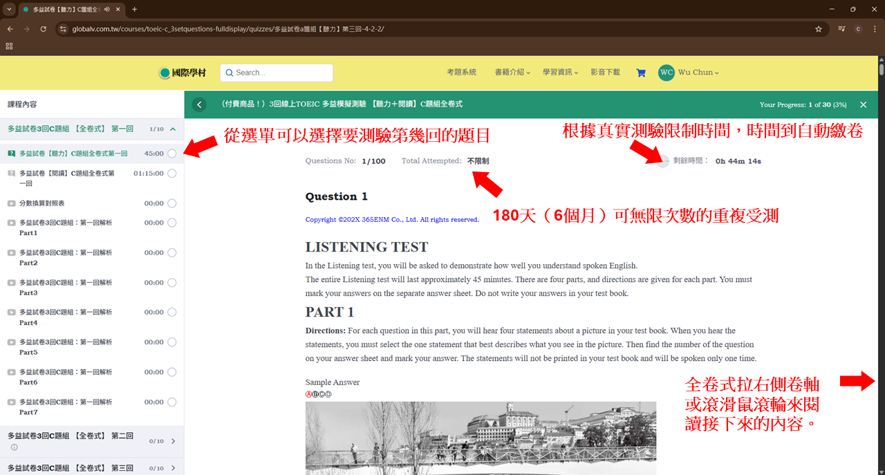
Task: Go to 考題系統 in navigation
Action: pos(461,73)
